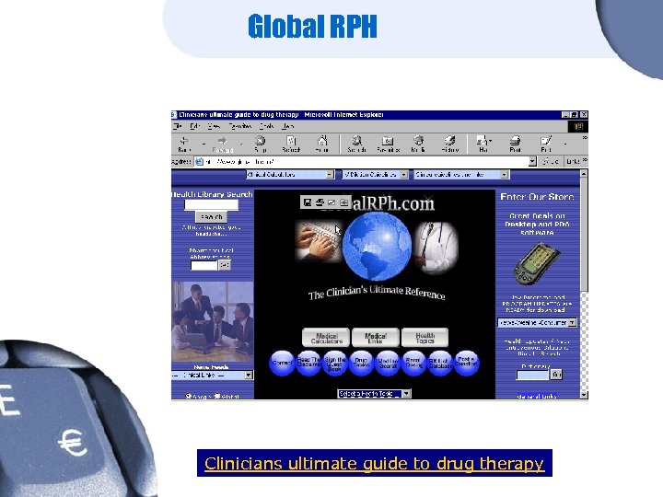Click the Links bar label
Viewport: 663px width, 497px height.
pyautogui.click(x=573, y=161)
